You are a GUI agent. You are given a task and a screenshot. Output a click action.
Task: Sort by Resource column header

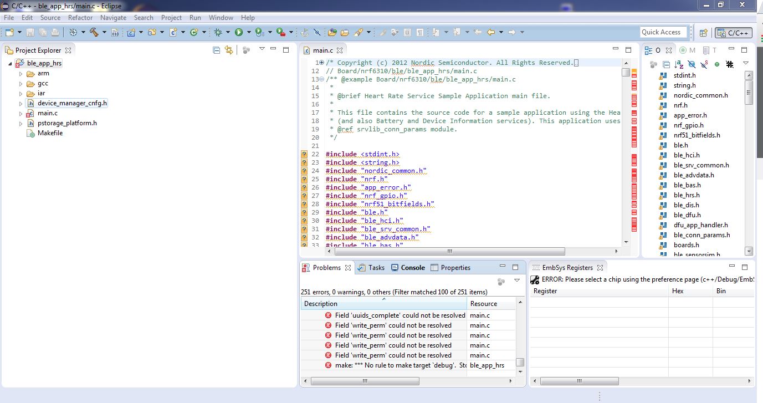click(491, 303)
